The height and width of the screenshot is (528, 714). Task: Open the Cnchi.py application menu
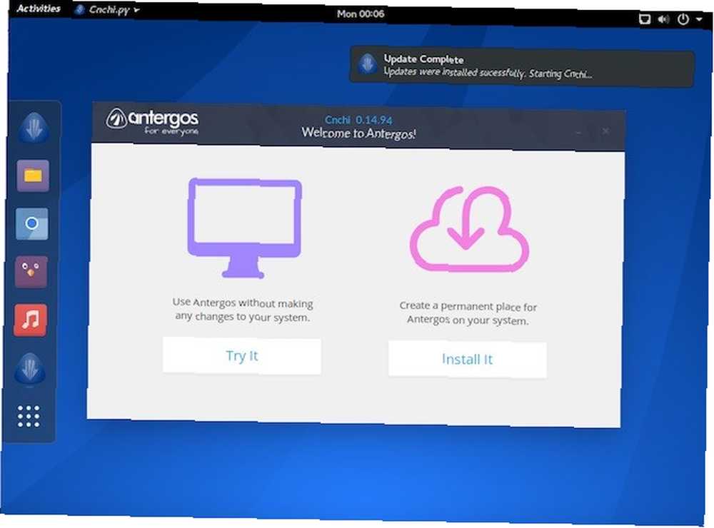(x=107, y=9)
